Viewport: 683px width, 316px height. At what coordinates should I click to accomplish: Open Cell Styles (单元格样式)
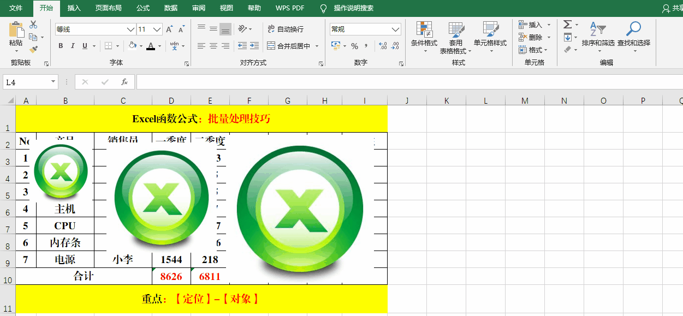490,37
